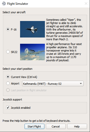Click the F-16 "Viper" description text
Image resolution: width=90 pixels, height=132 pixels.
click(64, 29)
